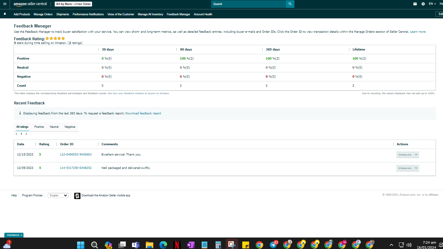
Task: Open the settings gear icon
Action: click(x=423, y=4)
